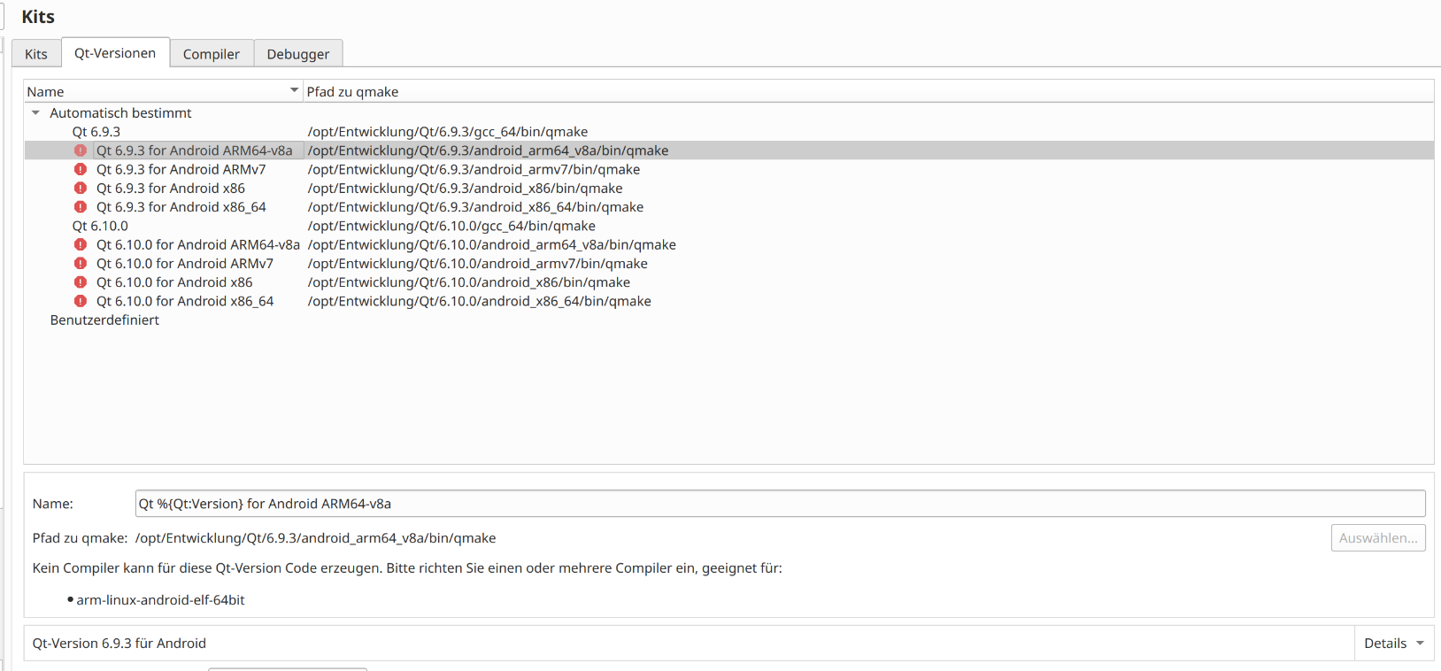The height and width of the screenshot is (671, 1441).
Task: Select the Benutzerdefiniert tree group
Action: [x=104, y=320]
